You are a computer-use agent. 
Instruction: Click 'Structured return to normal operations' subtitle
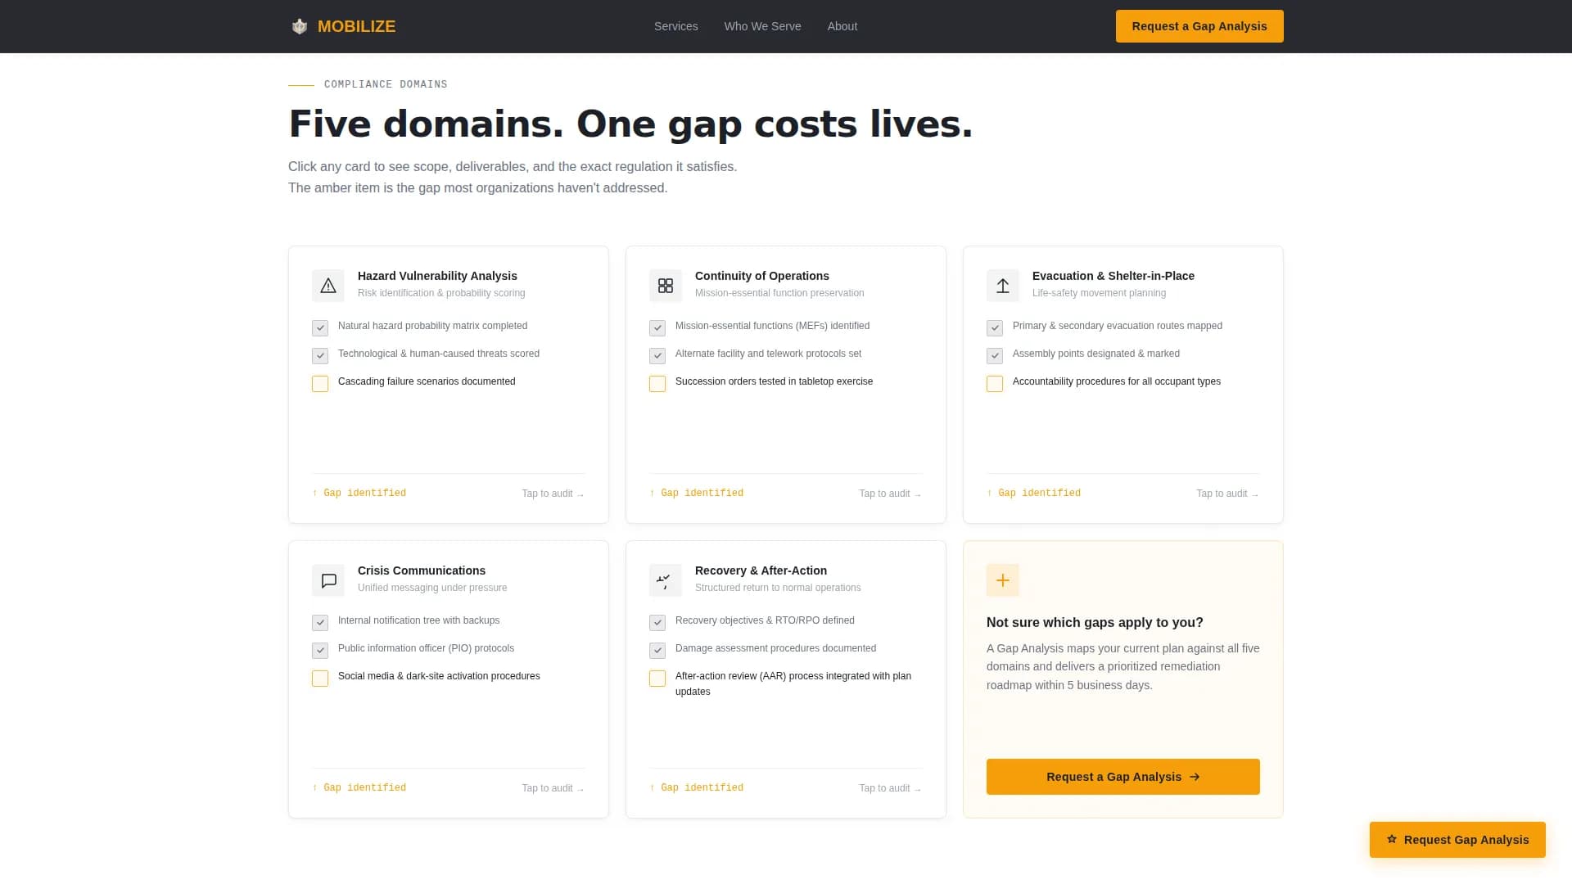[x=778, y=588]
